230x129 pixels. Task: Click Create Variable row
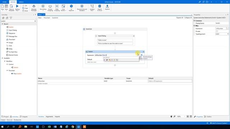point(43,83)
